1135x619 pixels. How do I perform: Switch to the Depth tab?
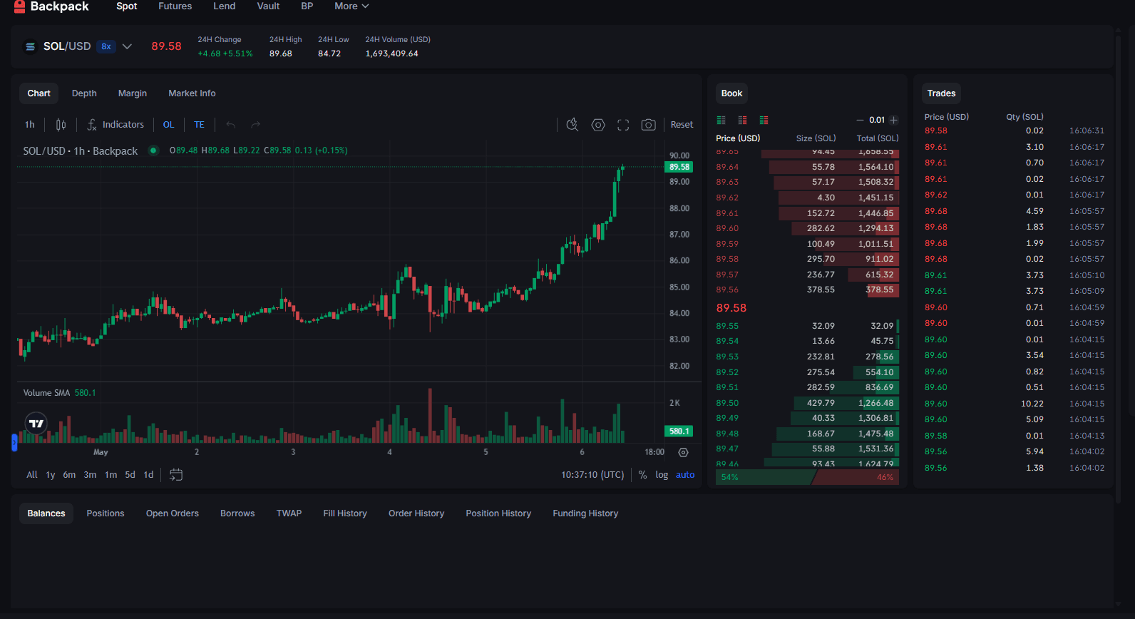84,93
